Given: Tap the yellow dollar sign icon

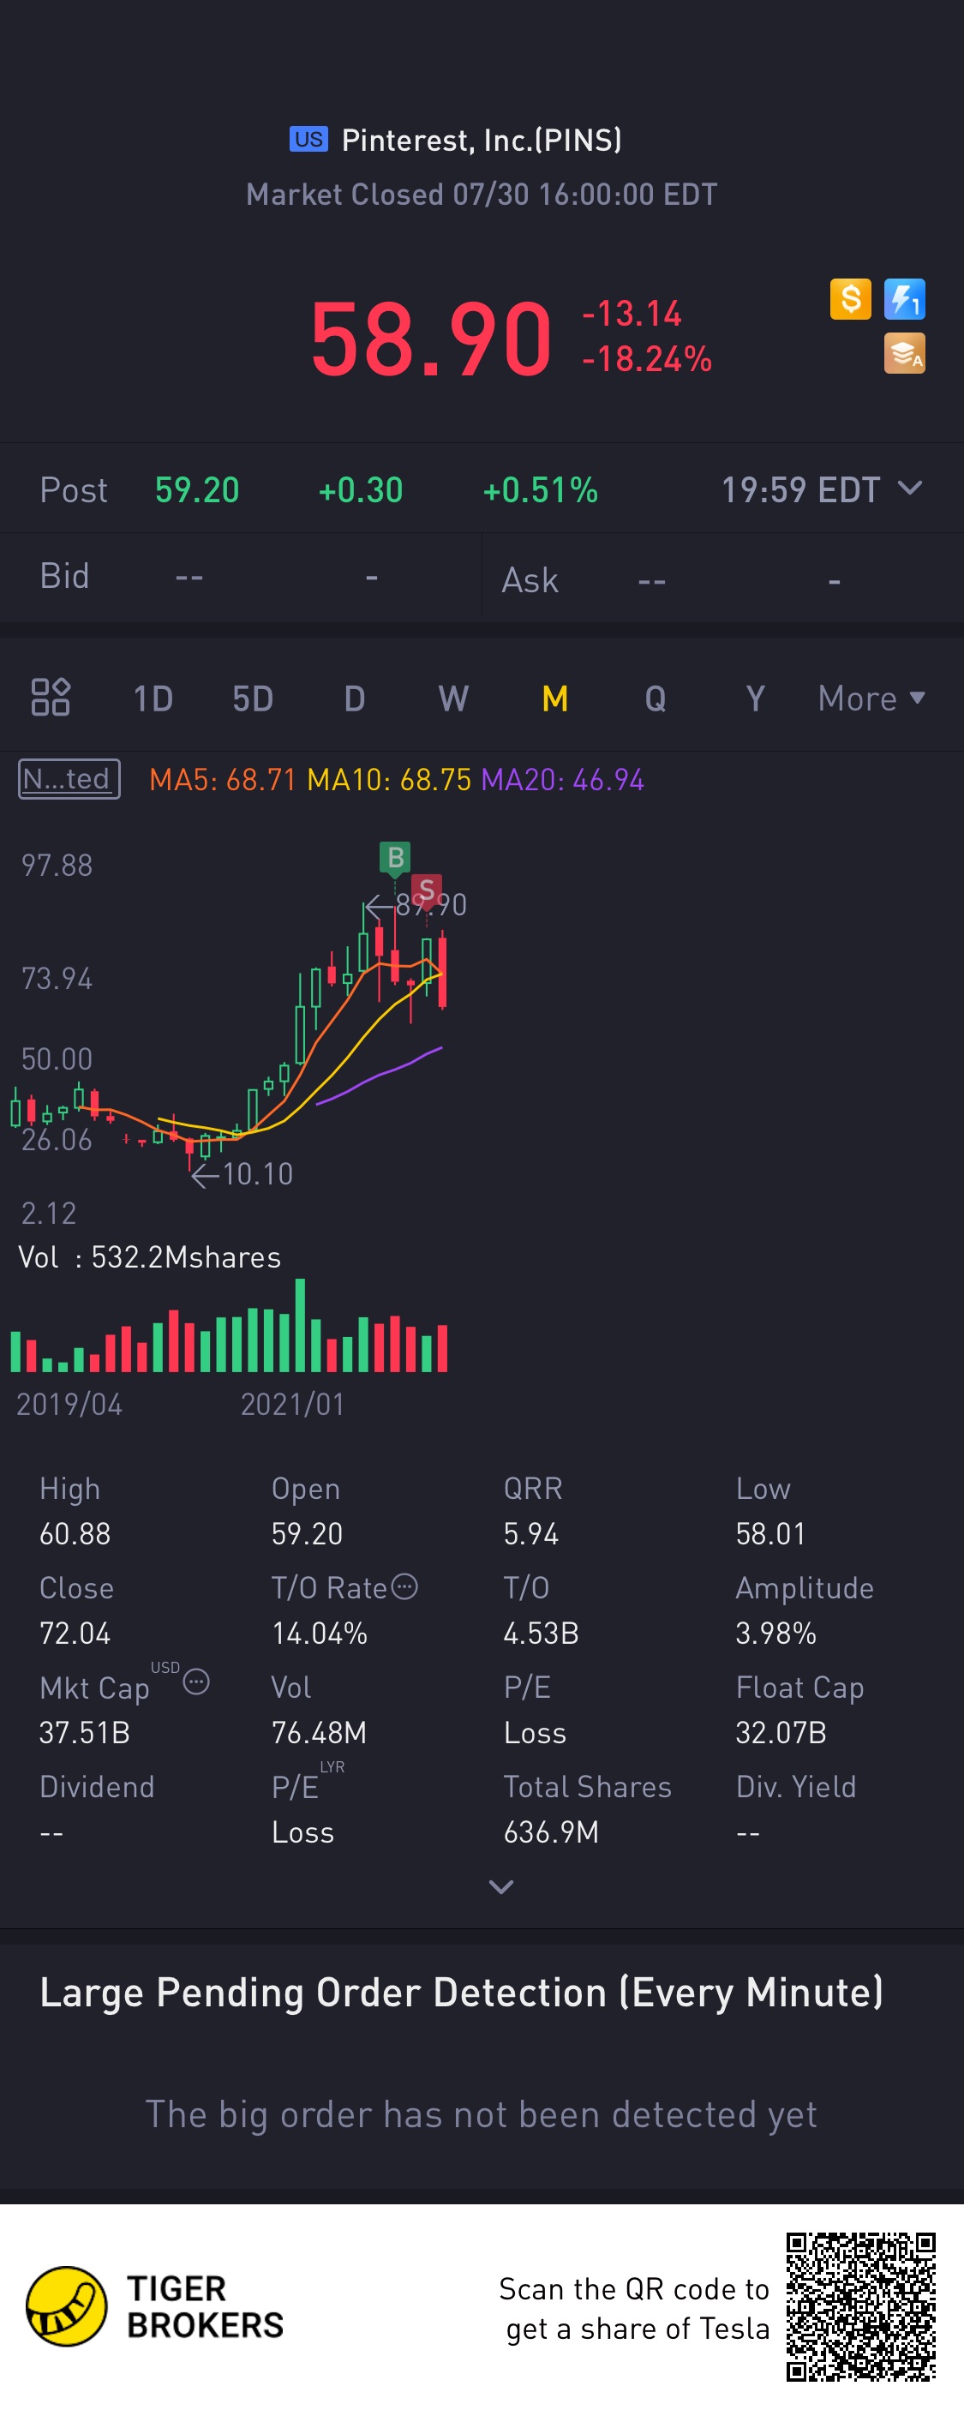Looking at the screenshot, I should coord(850,299).
